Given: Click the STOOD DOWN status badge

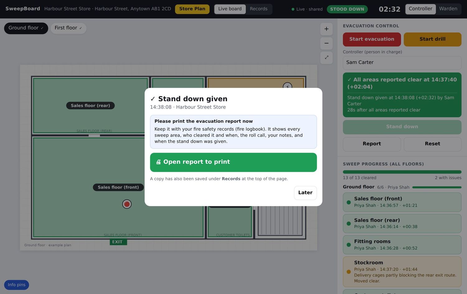Looking at the screenshot, I should click(347, 9).
